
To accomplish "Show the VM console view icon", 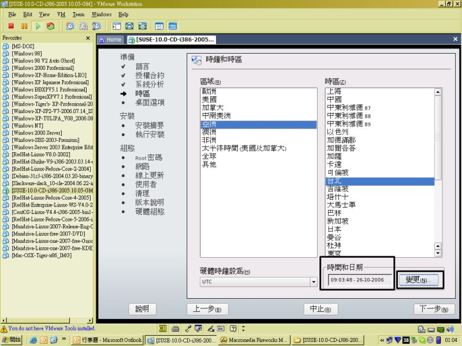I will pyautogui.click(x=173, y=26).
